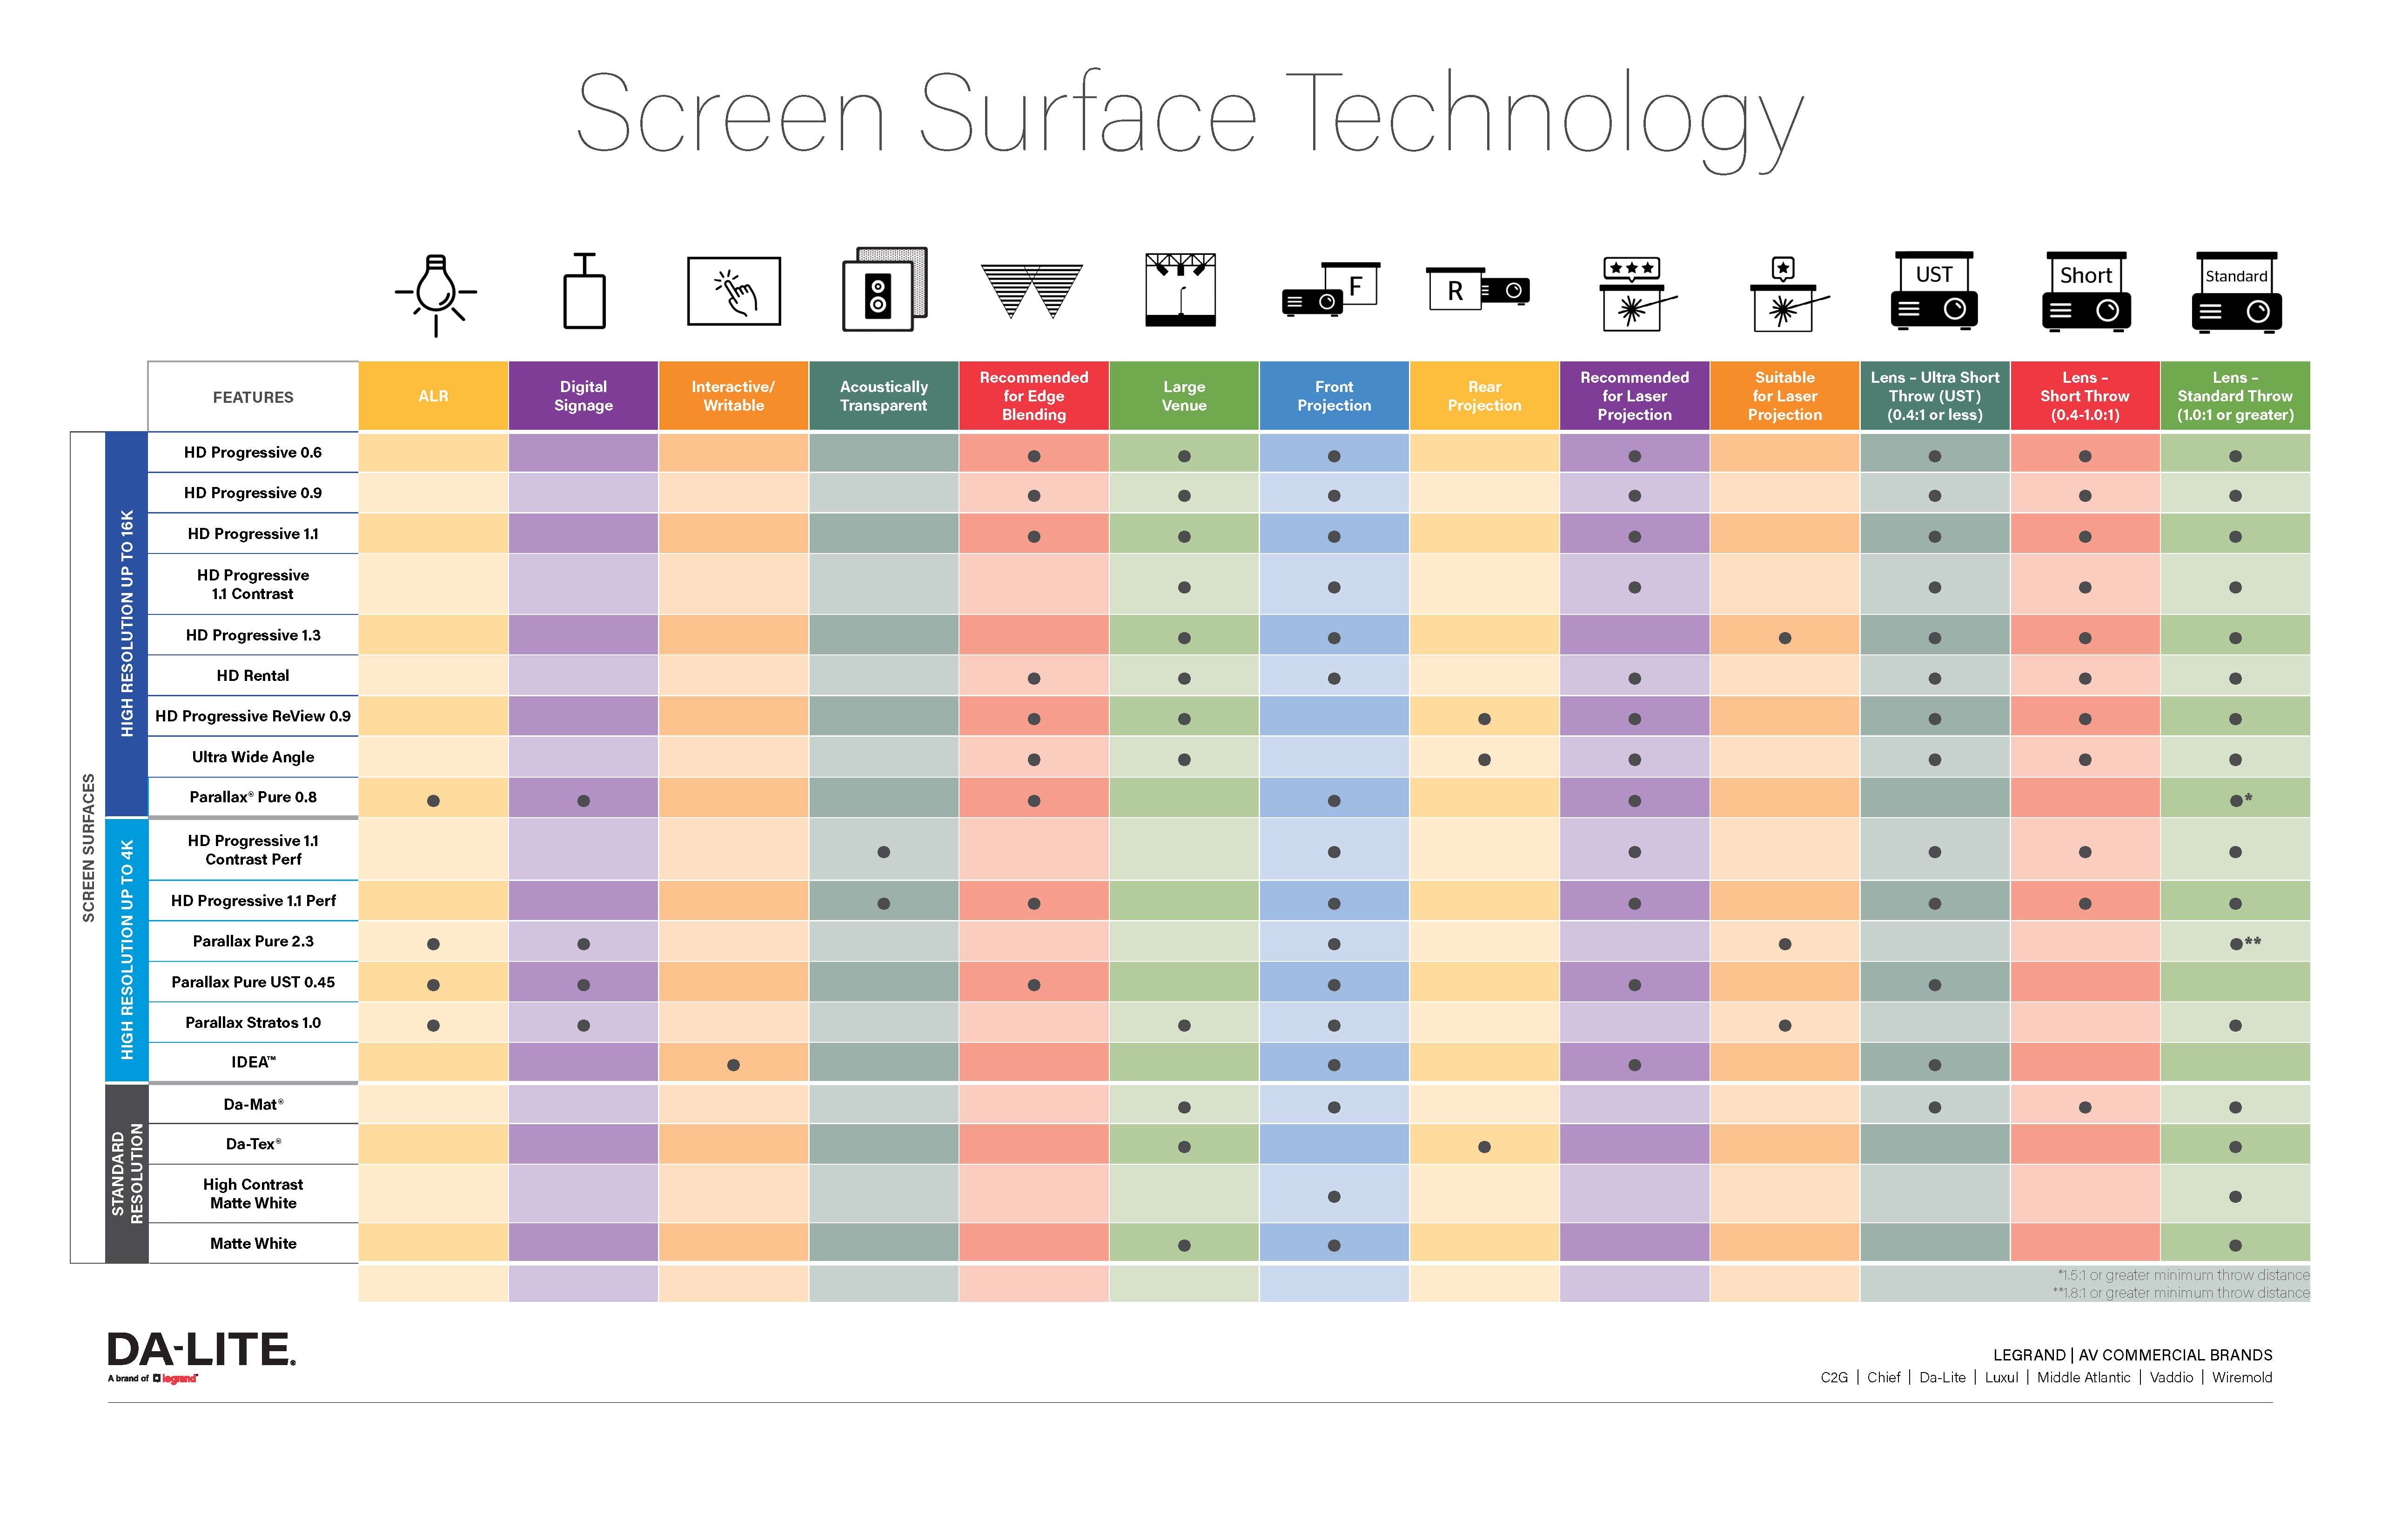Image resolution: width=2381 pixels, height=1540 pixels.
Task: Select the Digital Signage icon
Action: (x=583, y=295)
